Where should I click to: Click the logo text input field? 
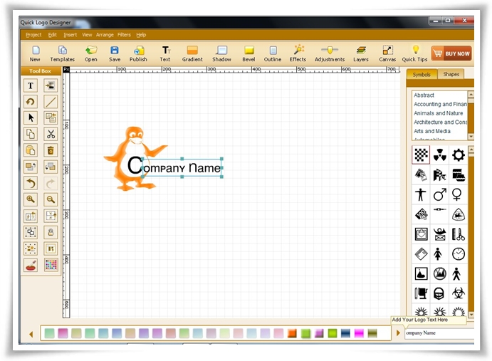coord(439,333)
